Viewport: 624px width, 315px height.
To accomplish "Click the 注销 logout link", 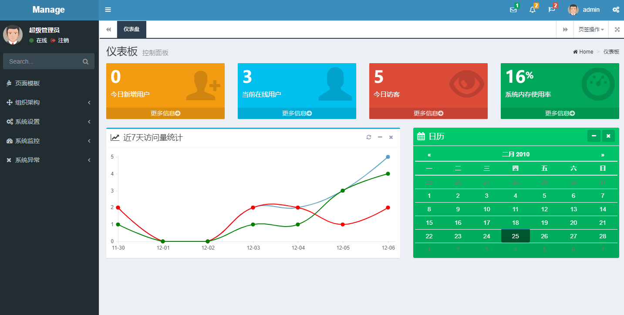I will 60,41.
